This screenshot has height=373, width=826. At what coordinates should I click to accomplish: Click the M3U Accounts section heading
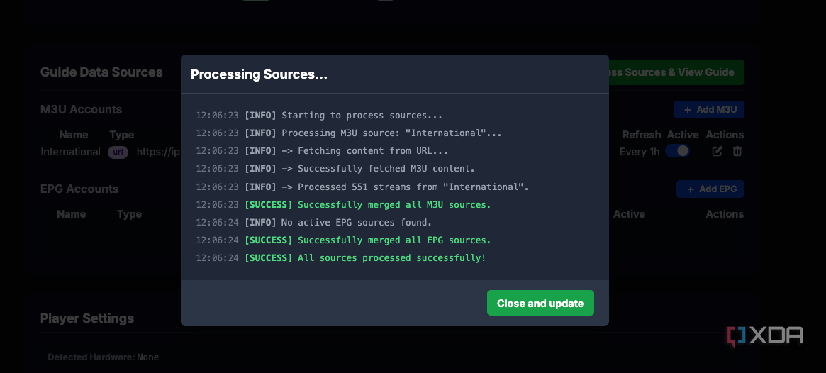click(x=81, y=110)
